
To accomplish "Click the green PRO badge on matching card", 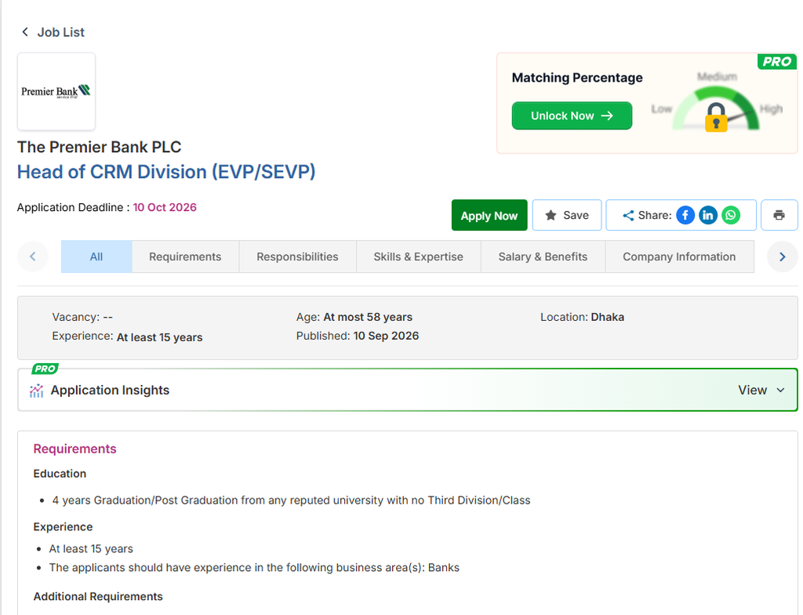I will pos(777,61).
